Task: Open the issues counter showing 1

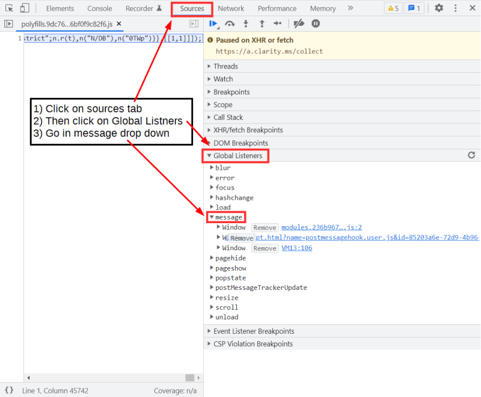Action: (x=414, y=8)
